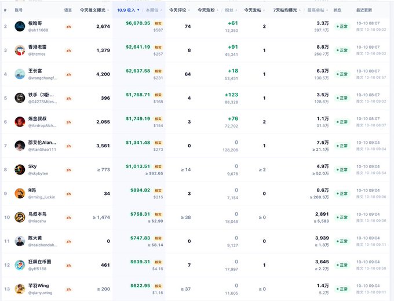The height and width of the screenshot is (301, 394).
Task: Click the 正常 status badge for 炼金叔叔
Action: [342, 122]
